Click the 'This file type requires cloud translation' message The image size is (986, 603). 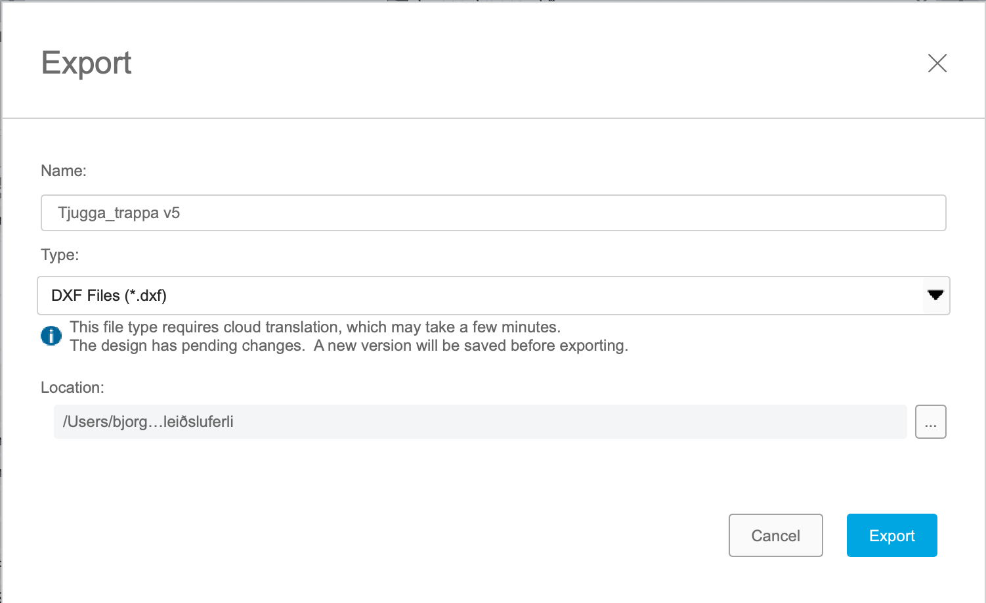click(315, 327)
